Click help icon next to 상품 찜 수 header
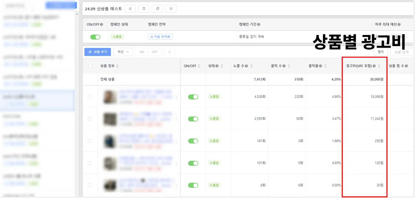The height and width of the screenshot is (198, 415). [407, 66]
